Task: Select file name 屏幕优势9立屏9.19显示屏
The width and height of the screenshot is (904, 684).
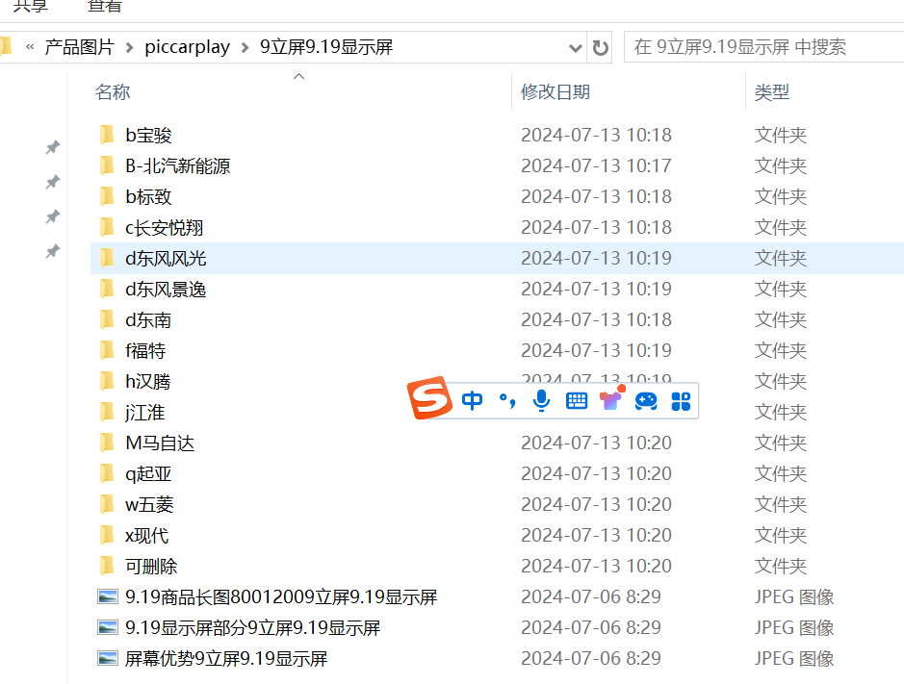Action: click(226, 658)
